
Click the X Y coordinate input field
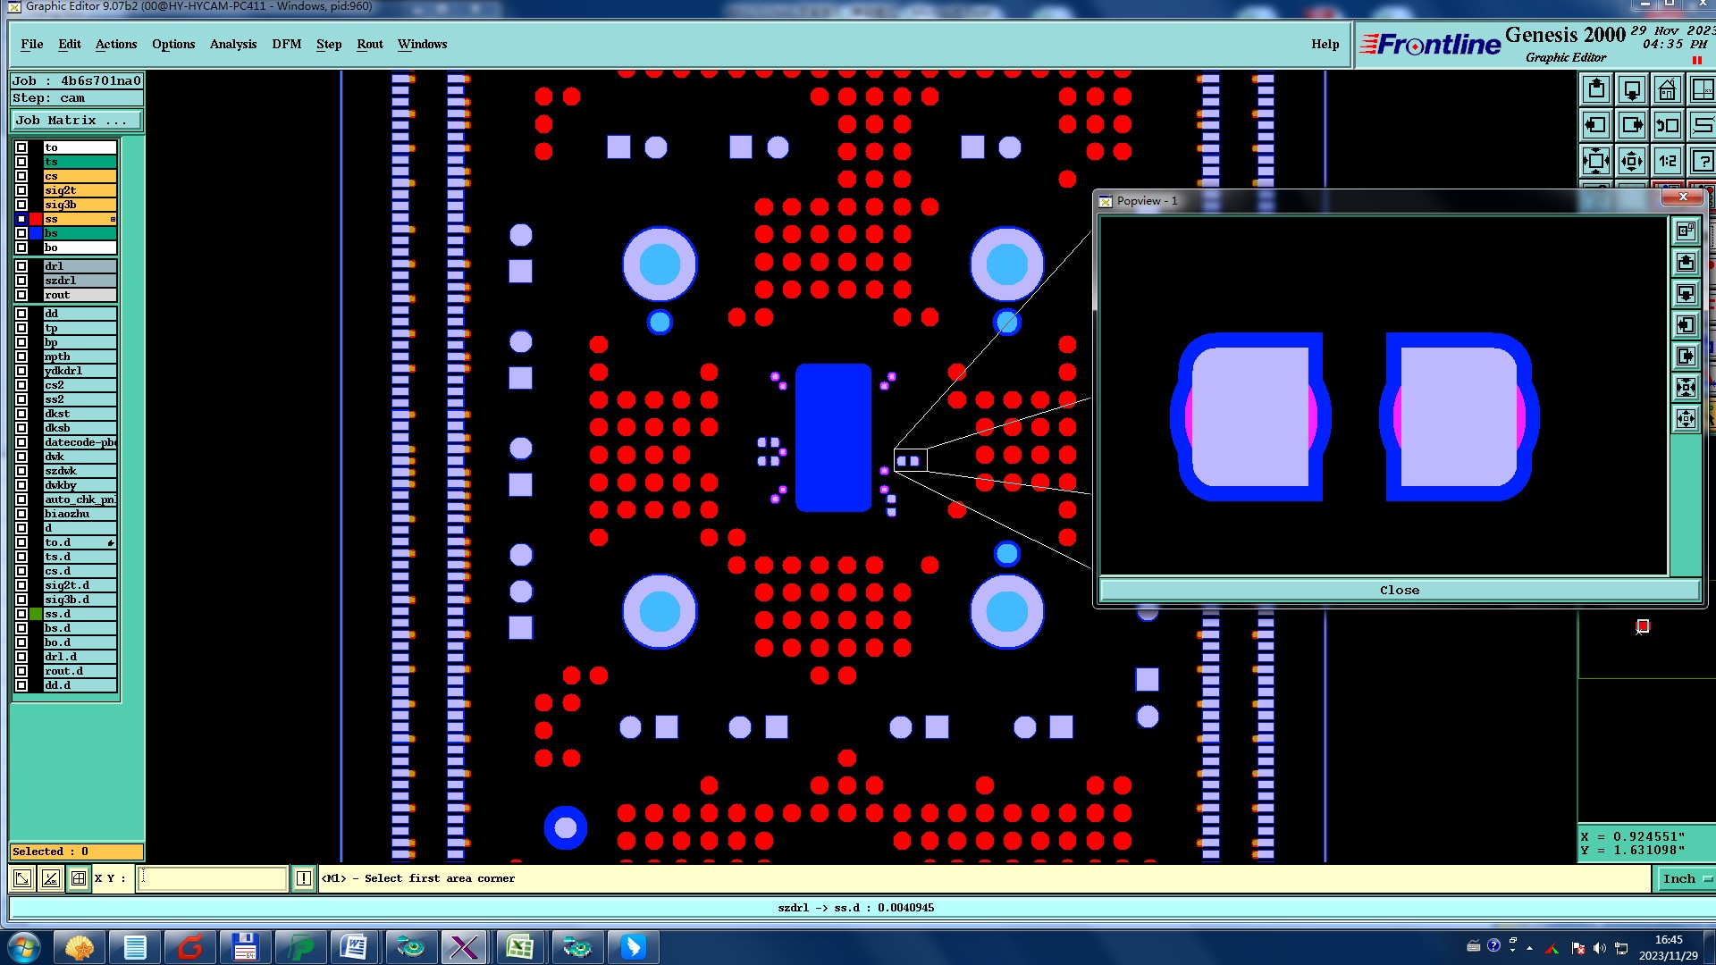(213, 878)
